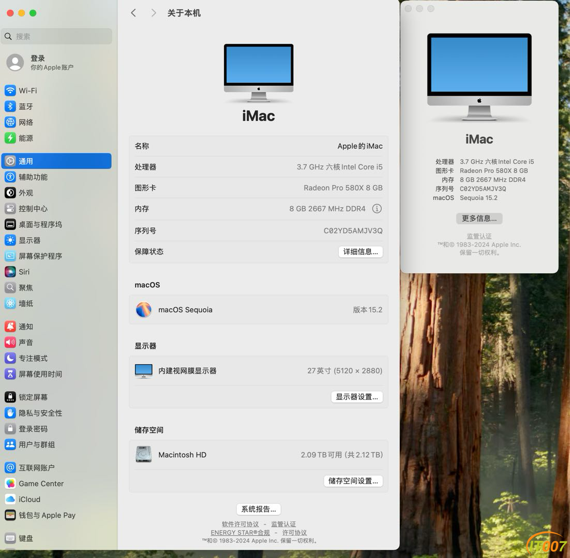Open the Siri icon
This screenshot has height=558, width=570.
pos(10,272)
